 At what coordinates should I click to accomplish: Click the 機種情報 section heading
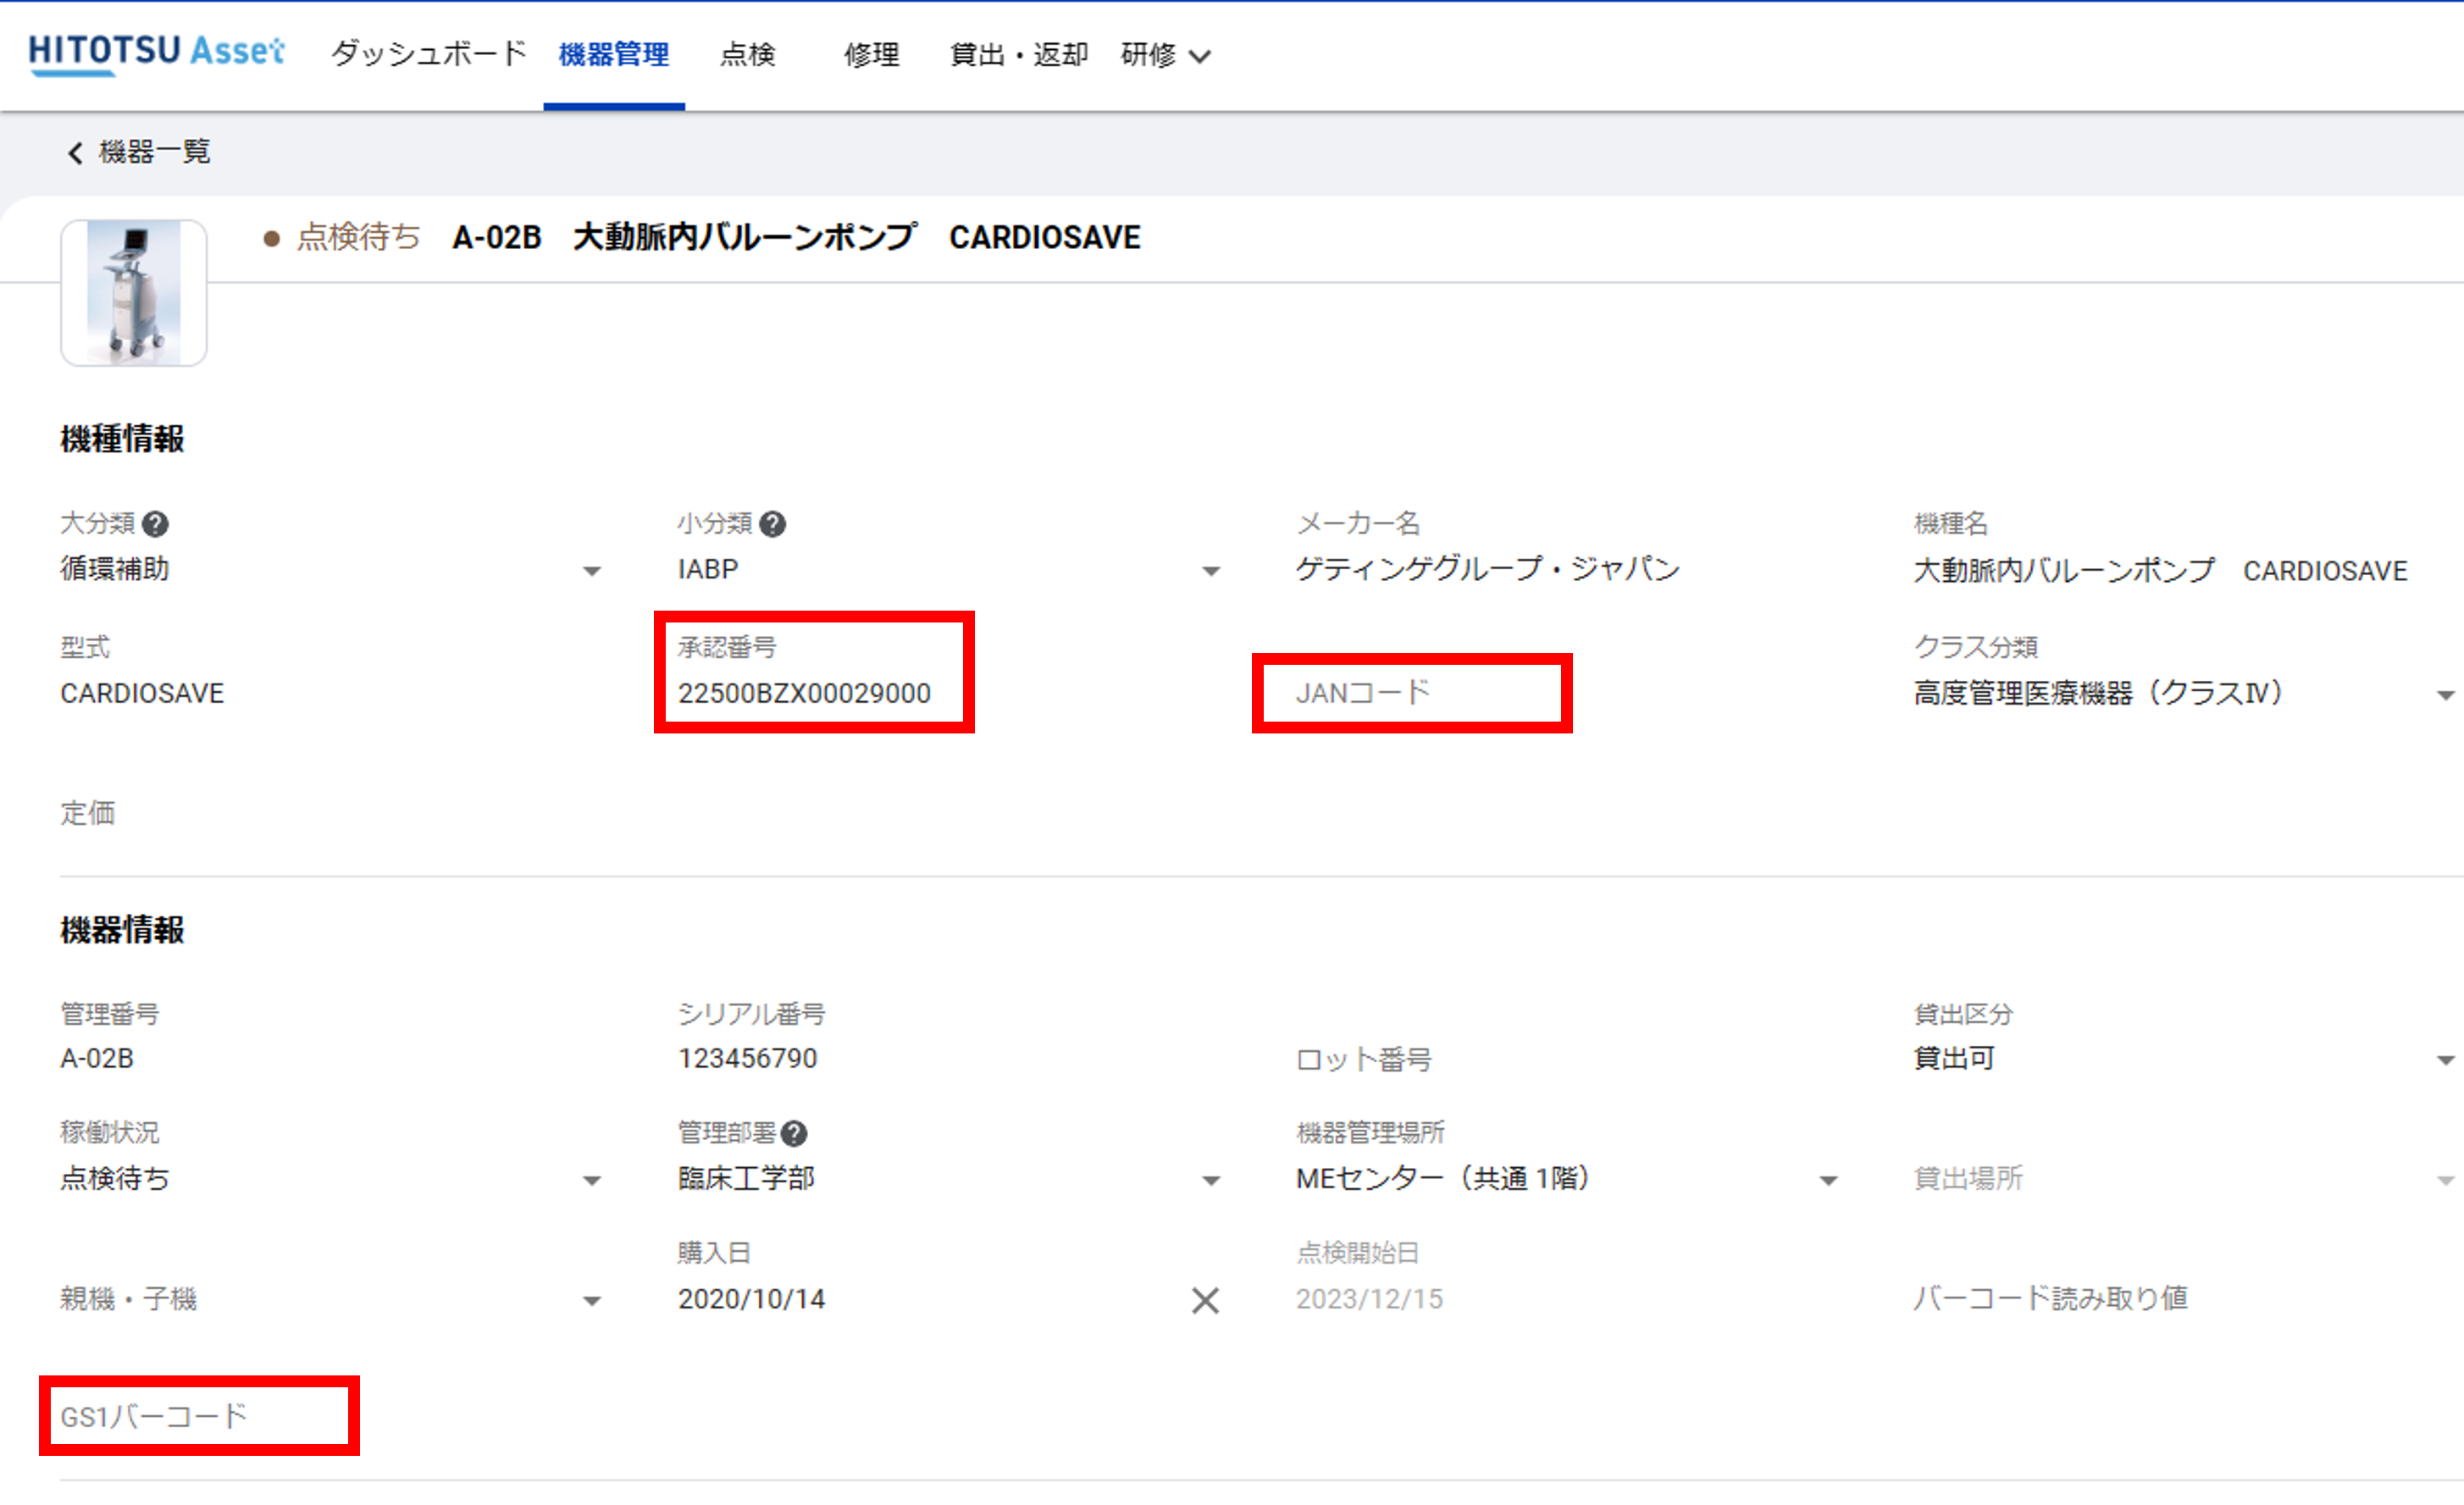[x=122, y=439]
